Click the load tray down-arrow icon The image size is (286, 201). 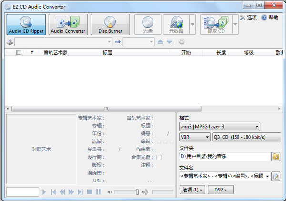(169, 42)
